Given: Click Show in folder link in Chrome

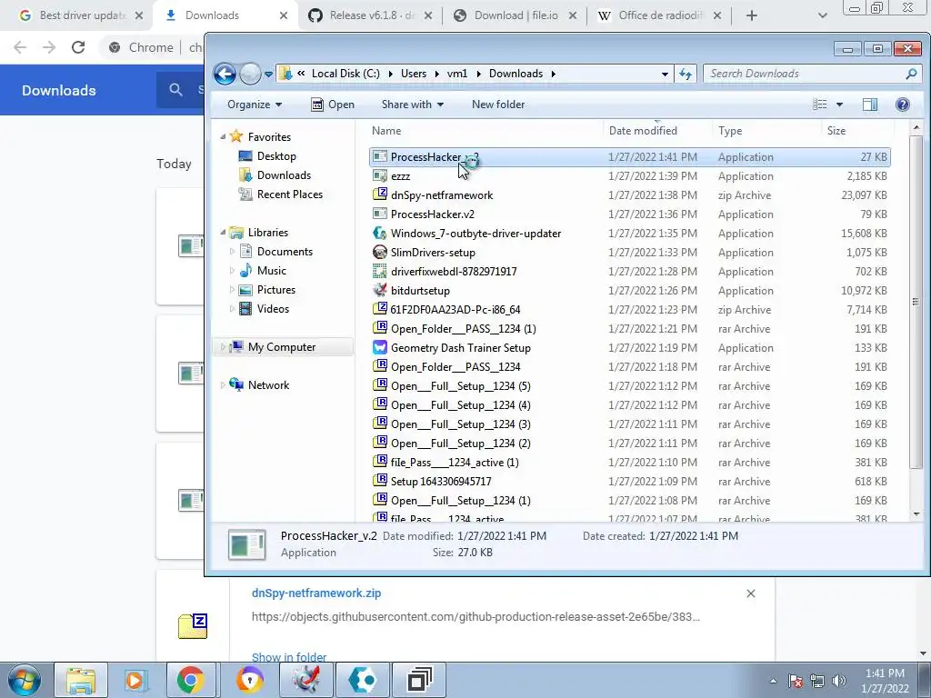Looking at the screenshot, I should 289,657.
